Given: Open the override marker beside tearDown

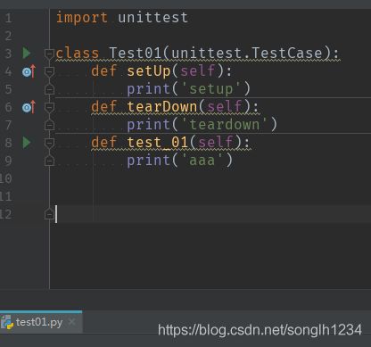Looking at the screenshot, I should [x=29, y=107].
